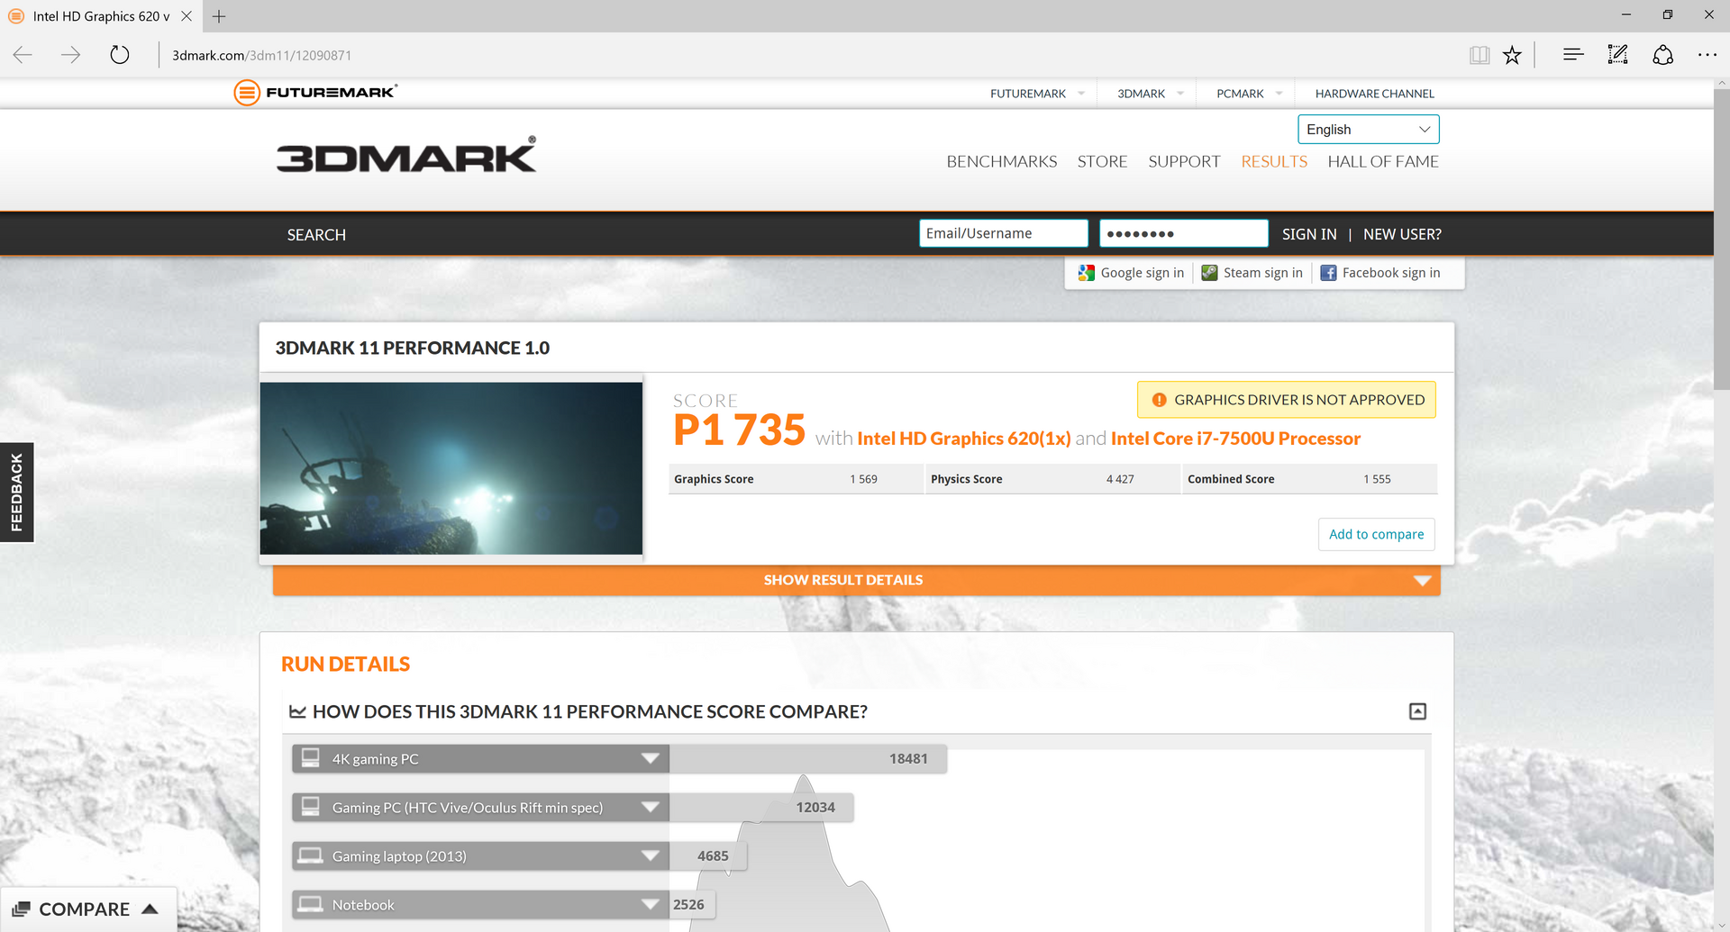Expand SHOW RESULT DETAILS bar
The image size is (1730, 932).
(x=856, y=580)
